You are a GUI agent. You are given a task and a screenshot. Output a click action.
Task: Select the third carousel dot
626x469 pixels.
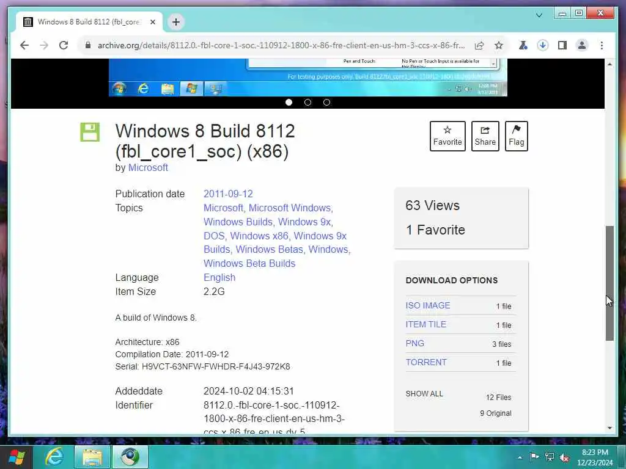click(x=326, y=103)
